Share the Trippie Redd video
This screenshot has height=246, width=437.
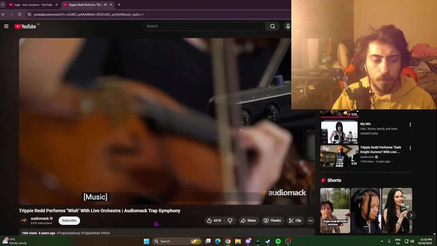point(248,221)
